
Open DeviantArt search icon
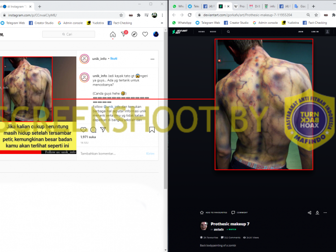[x=228, y=32]
